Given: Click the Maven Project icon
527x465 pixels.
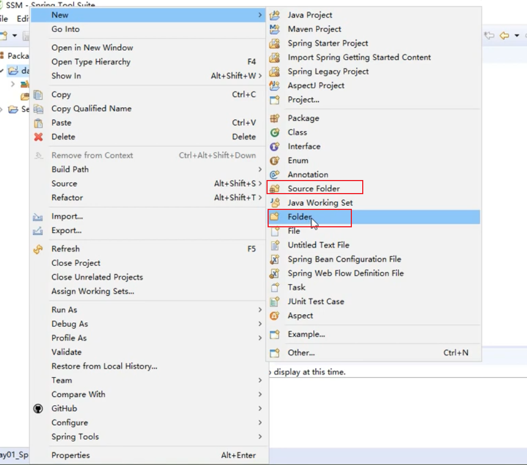Looking at the screenshot, I should tap(275, 29).
